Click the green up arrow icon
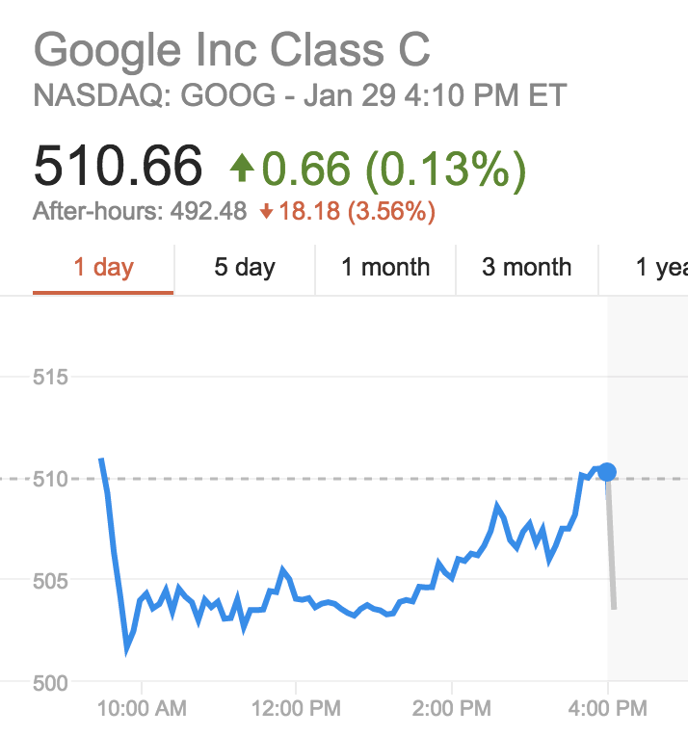 click(x=242, y=171)
